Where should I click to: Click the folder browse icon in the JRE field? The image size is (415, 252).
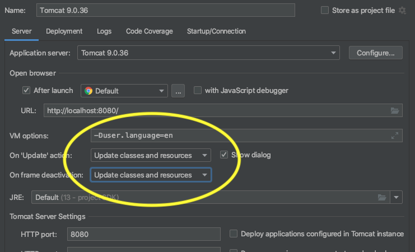point(382,197)
